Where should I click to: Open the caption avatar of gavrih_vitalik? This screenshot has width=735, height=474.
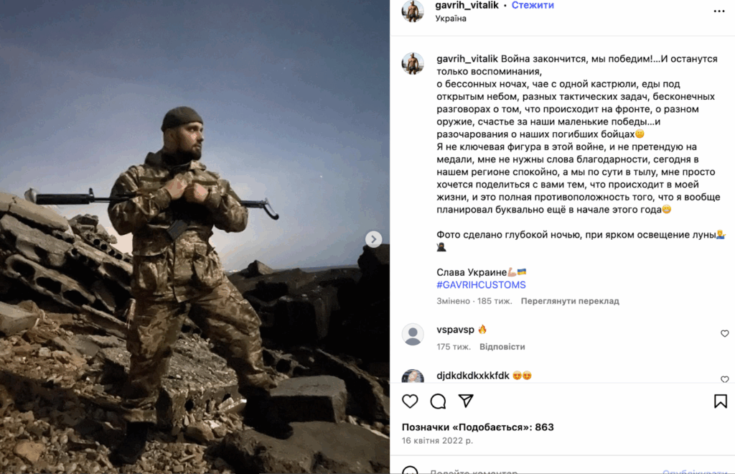point(413,63)
